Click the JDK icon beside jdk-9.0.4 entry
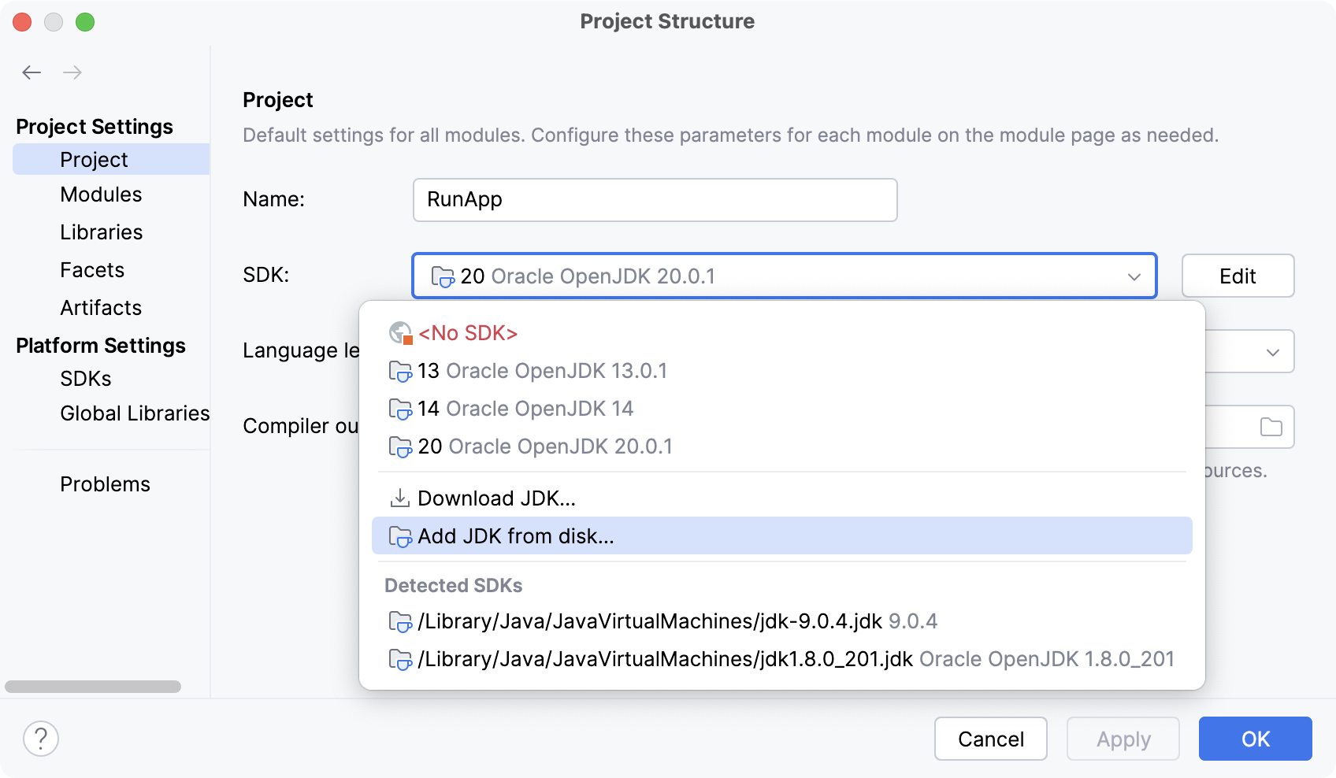The width and height of the screenshot is (1336, 778). [402, 621]
